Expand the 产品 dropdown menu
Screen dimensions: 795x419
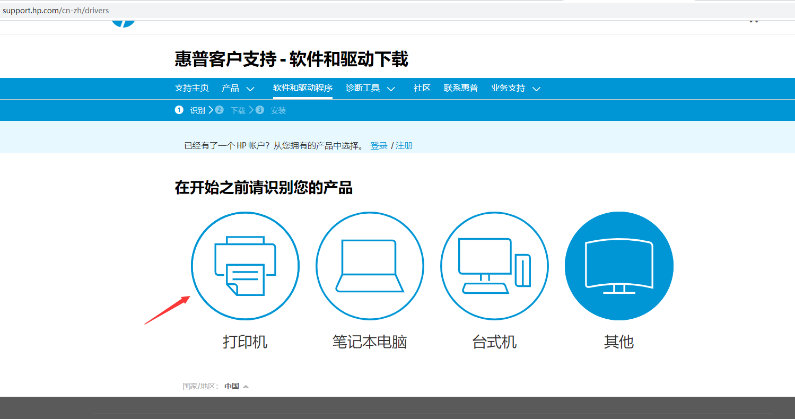[238, 88]
